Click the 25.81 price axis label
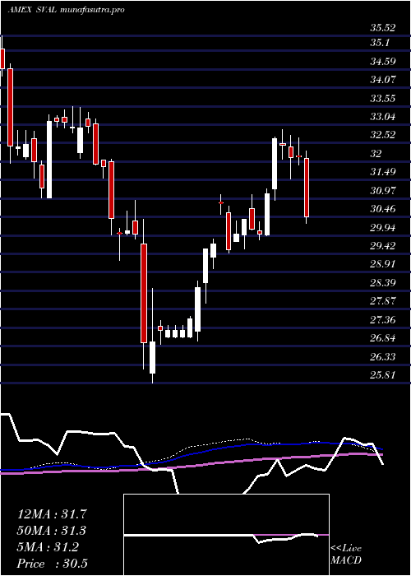The height and width of the screenshot is (576, 411). (383, 375)
